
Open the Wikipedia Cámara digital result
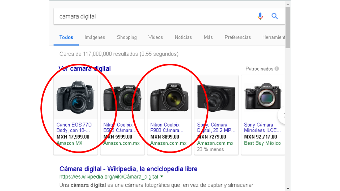pos(128,169)
